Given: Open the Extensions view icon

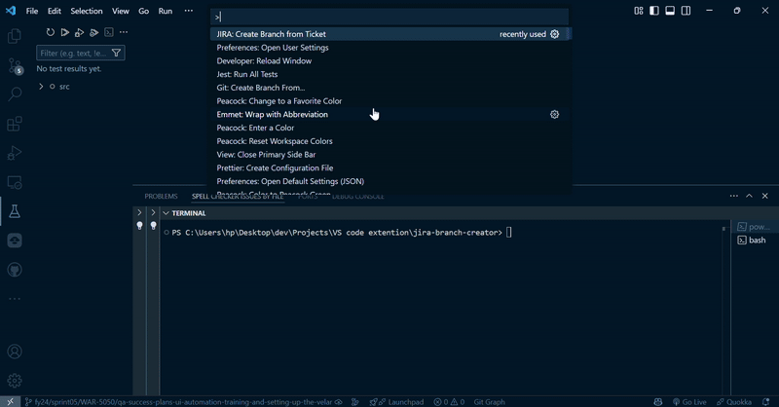Looking at the screenshot, I should click(x=15, y=124).
